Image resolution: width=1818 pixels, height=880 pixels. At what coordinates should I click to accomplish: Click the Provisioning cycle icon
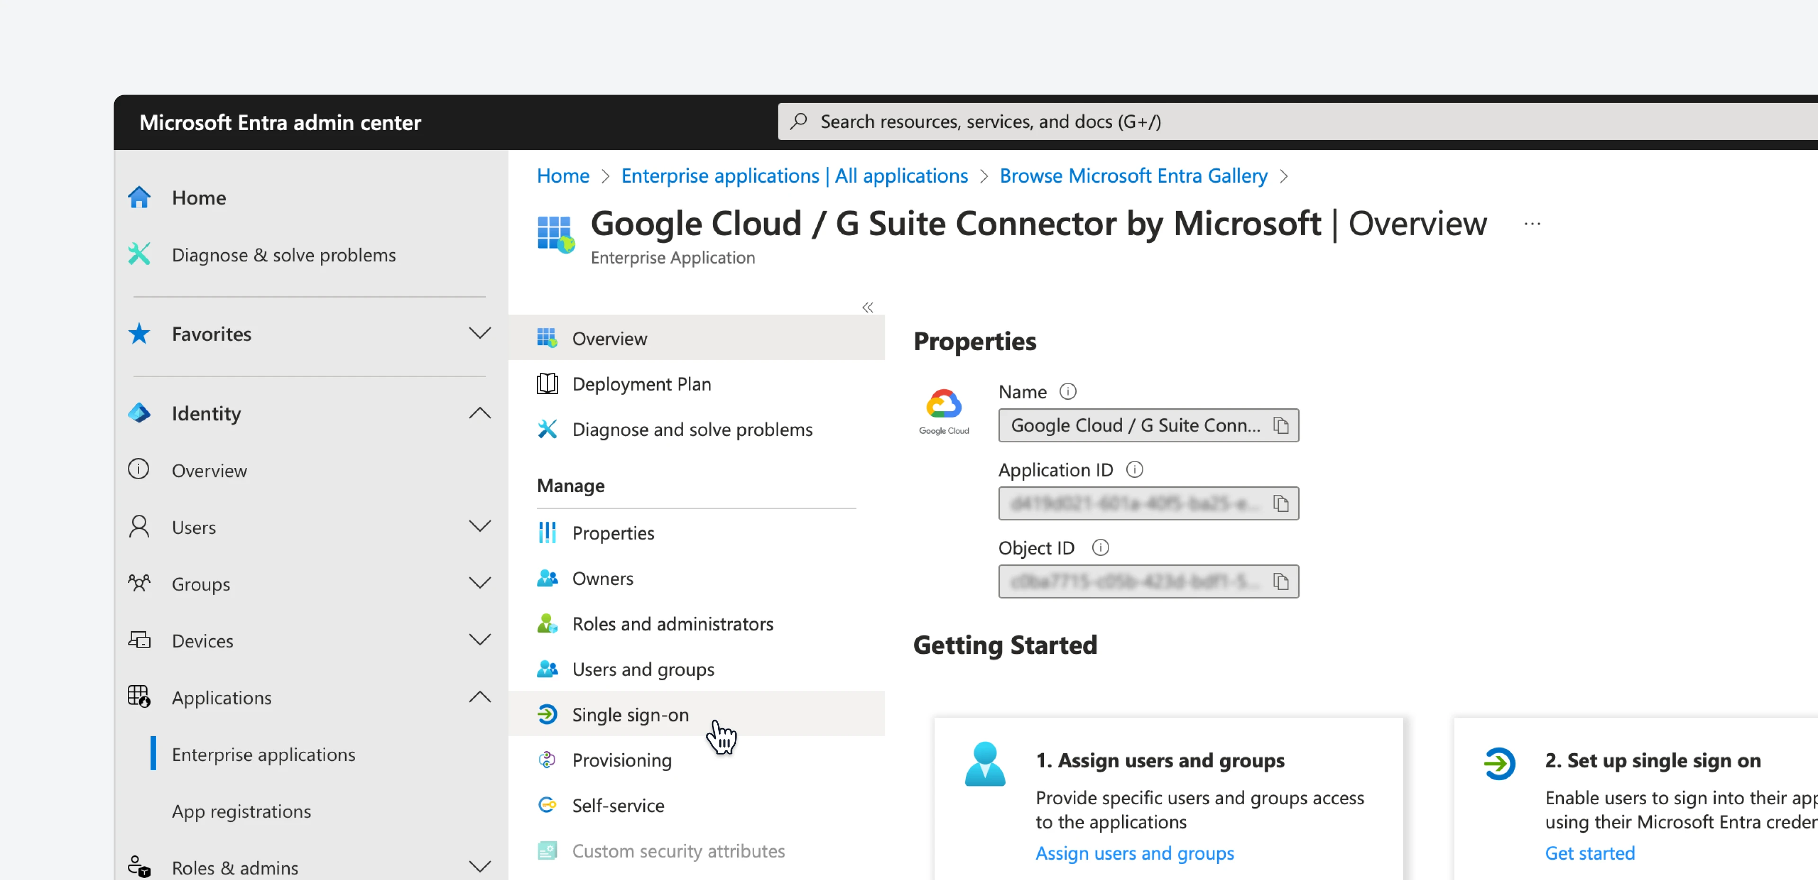[x=547, y=760]
